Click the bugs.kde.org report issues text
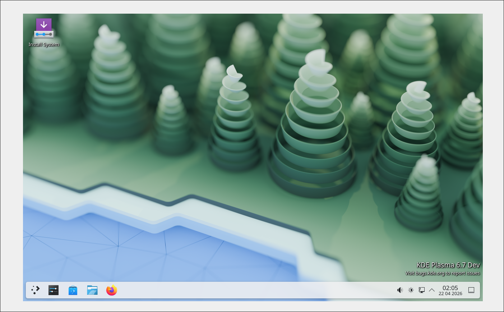The width and height of the screenshot is (504, 312). point(442,273)
